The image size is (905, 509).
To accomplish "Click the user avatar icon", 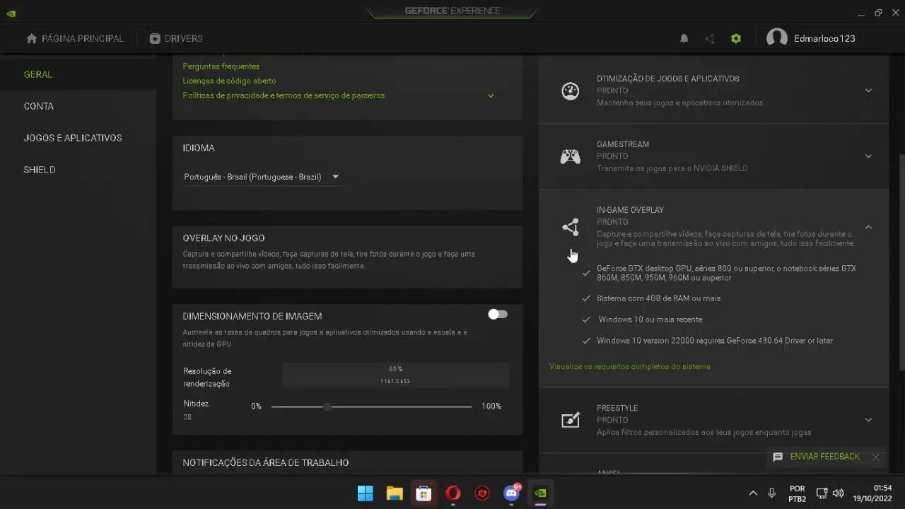I will point(776,38).
